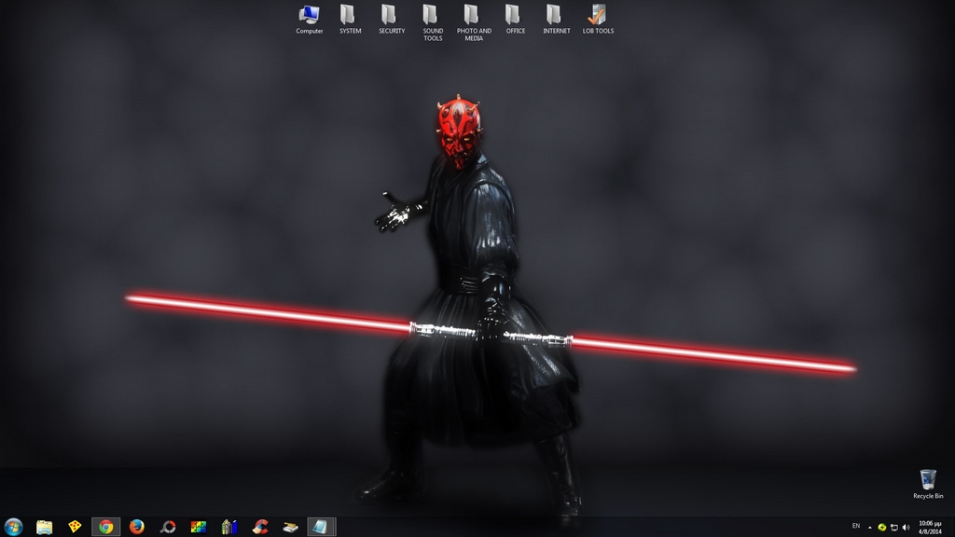955x537 pixels.
Task: Click the yellow-green tray icon
Action: click(882, 528)
